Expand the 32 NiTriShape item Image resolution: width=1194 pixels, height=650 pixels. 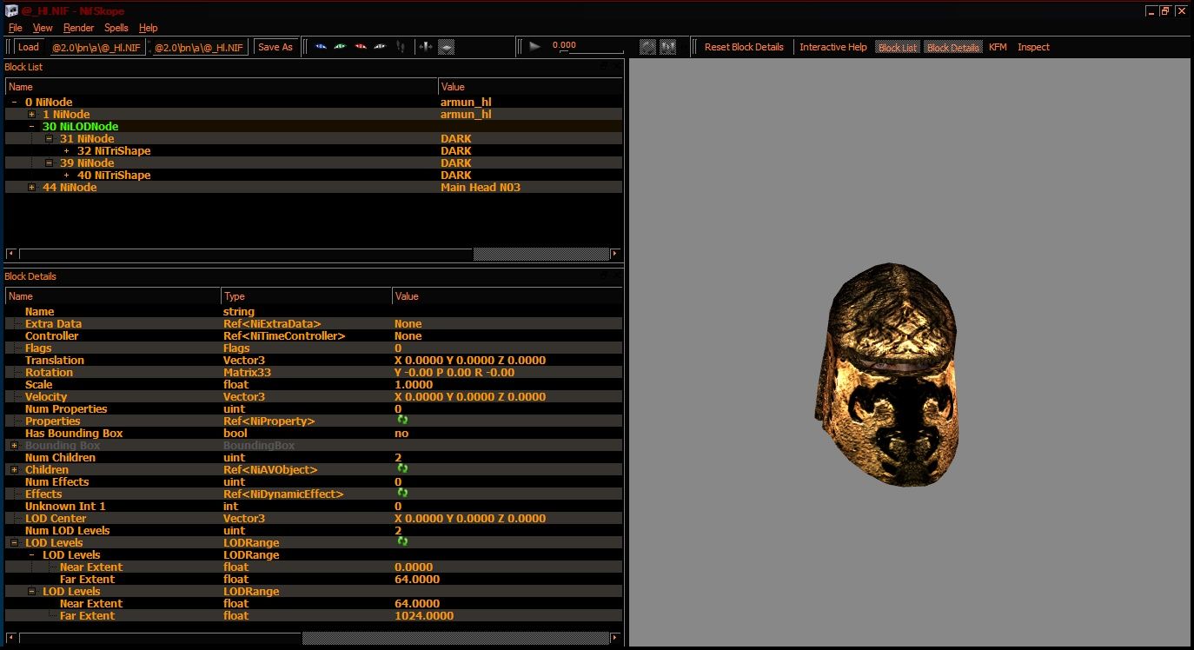click(66, 151)
